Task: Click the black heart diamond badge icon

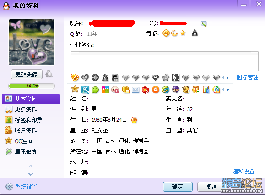Action: (x=156, y=78)
